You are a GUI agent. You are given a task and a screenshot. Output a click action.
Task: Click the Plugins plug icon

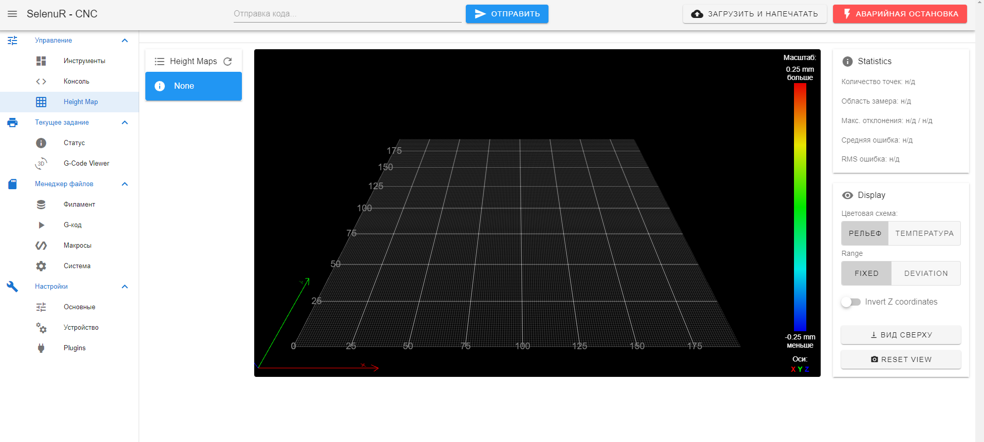pos(41,348)
